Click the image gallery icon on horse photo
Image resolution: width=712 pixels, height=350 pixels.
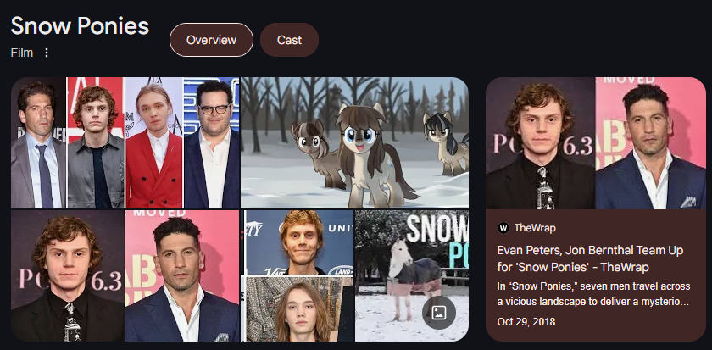pyautogui.click(x=439, y=313)
